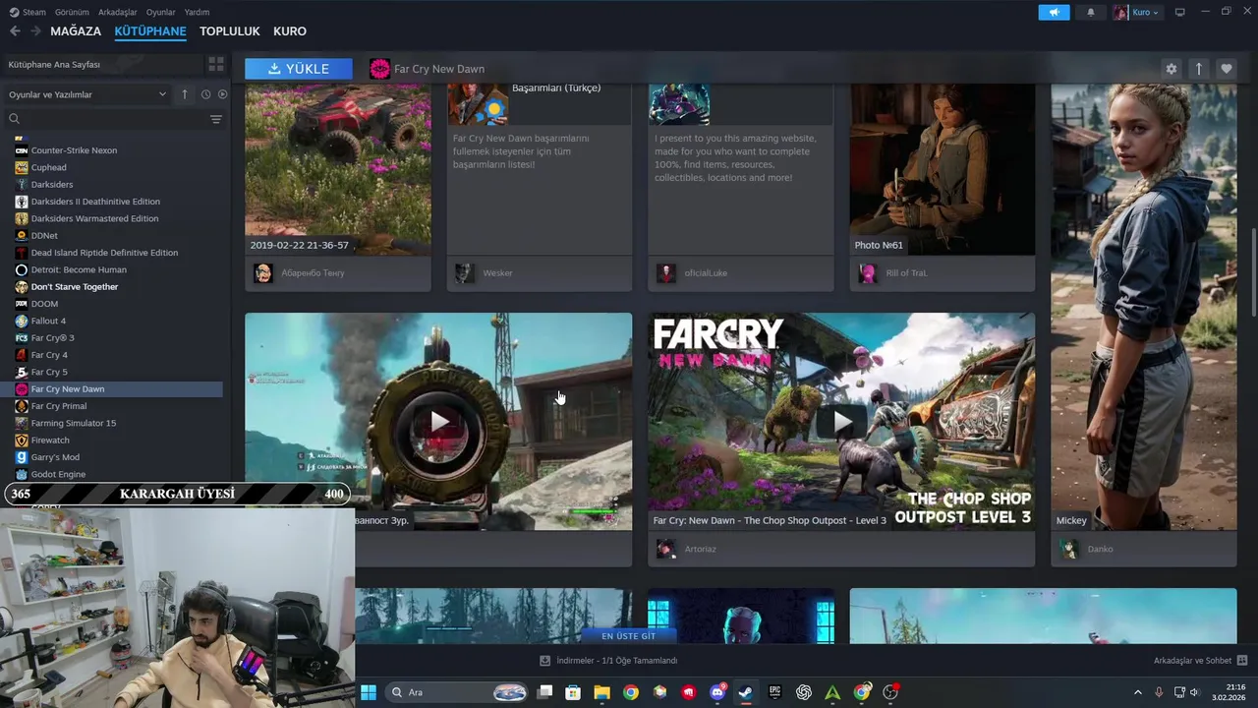Open the Görünüm menu
The width and height of the screenshot is (1258, 708).
click(73, 12)
